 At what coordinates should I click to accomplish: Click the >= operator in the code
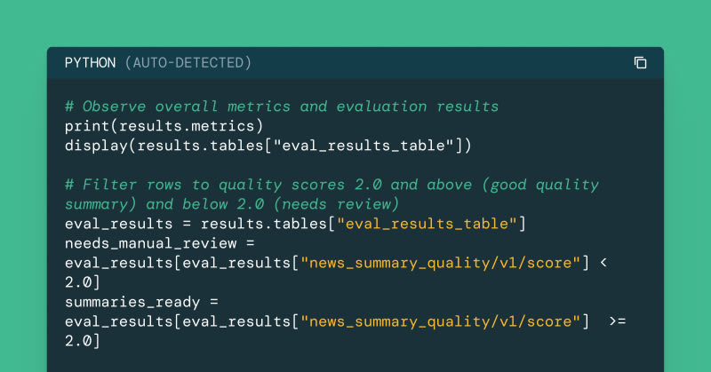click(618, 321)
